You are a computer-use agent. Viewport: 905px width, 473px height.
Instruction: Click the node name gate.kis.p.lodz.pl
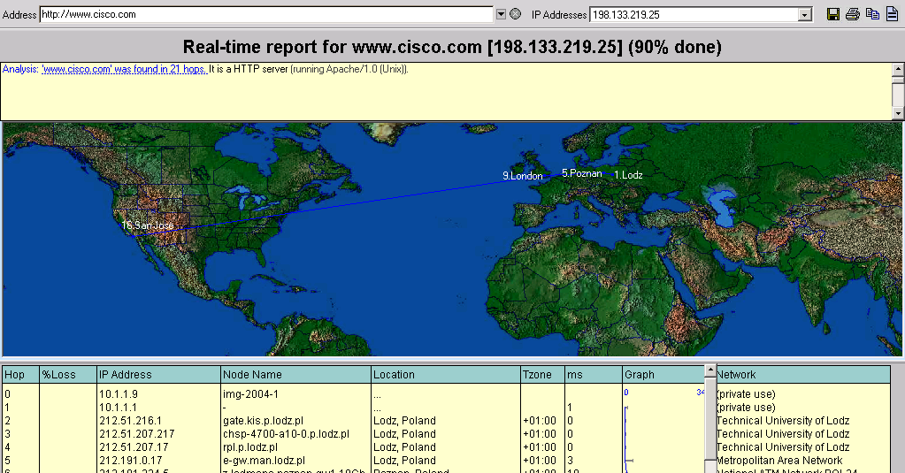pyautogui.click(x=264, y=421)
